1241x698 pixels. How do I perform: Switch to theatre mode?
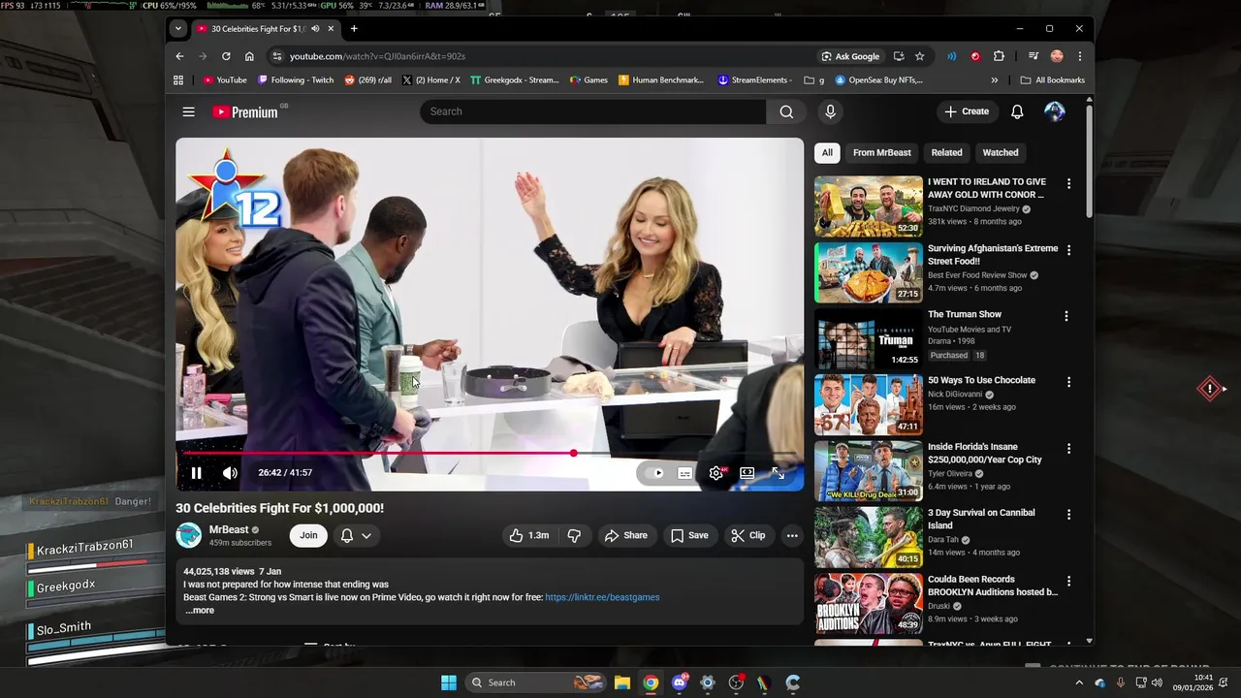748,473
